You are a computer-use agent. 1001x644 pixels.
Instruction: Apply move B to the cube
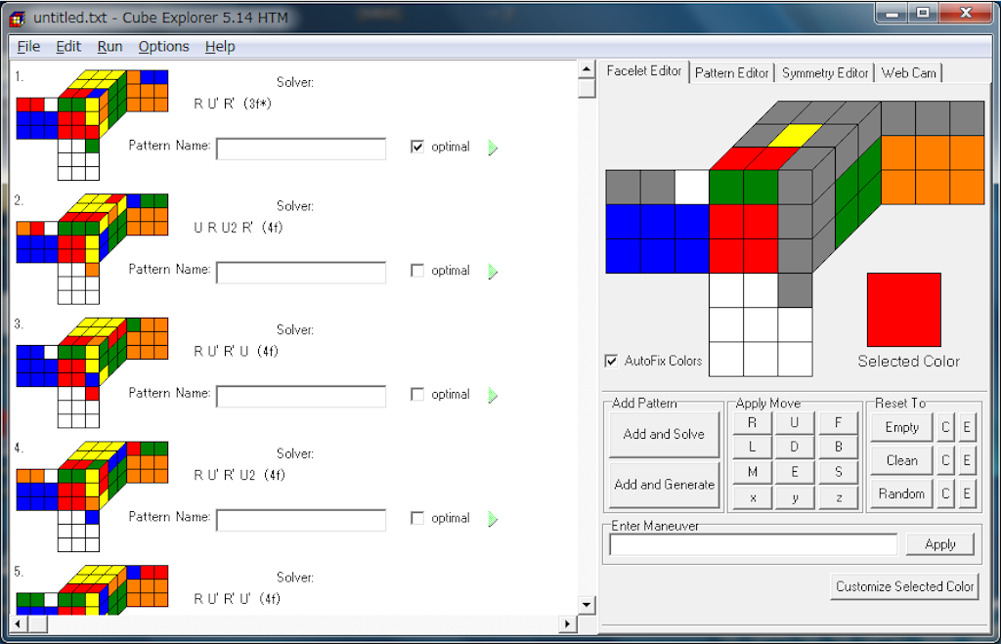(838, 448)
